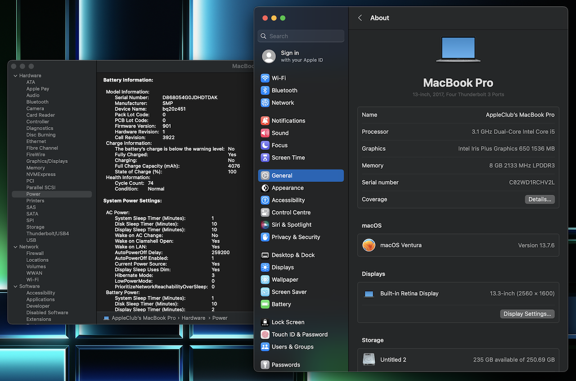Select Power in System Information sidebar
The height and width of the screenshot is (381, 576).
tap(52, 194)
